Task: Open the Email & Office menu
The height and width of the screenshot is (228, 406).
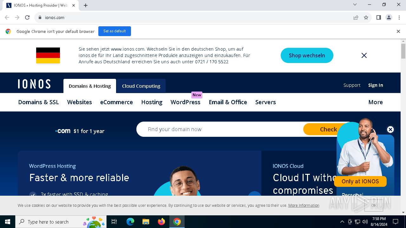Action: pos(228,102)
